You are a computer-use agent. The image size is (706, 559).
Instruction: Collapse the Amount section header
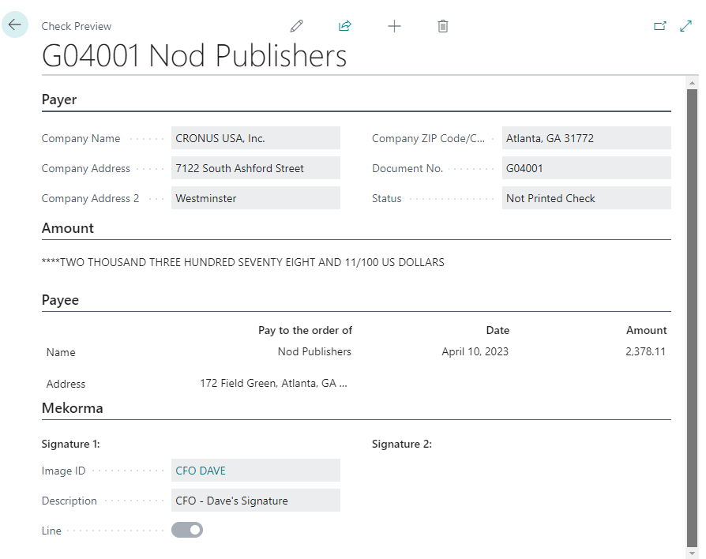coord(68,228)
